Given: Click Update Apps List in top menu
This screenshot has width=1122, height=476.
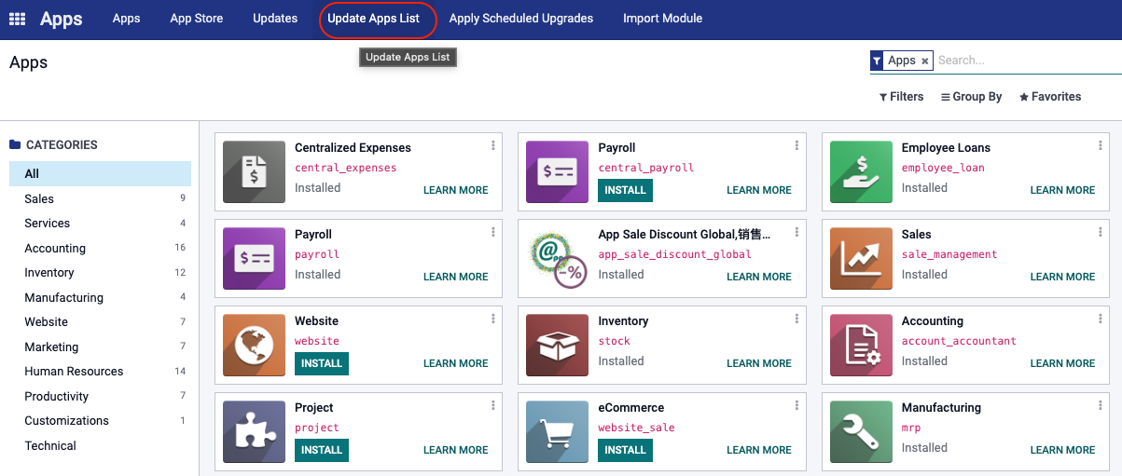Looking at the screenshot, I should click(x=373, y=19).
